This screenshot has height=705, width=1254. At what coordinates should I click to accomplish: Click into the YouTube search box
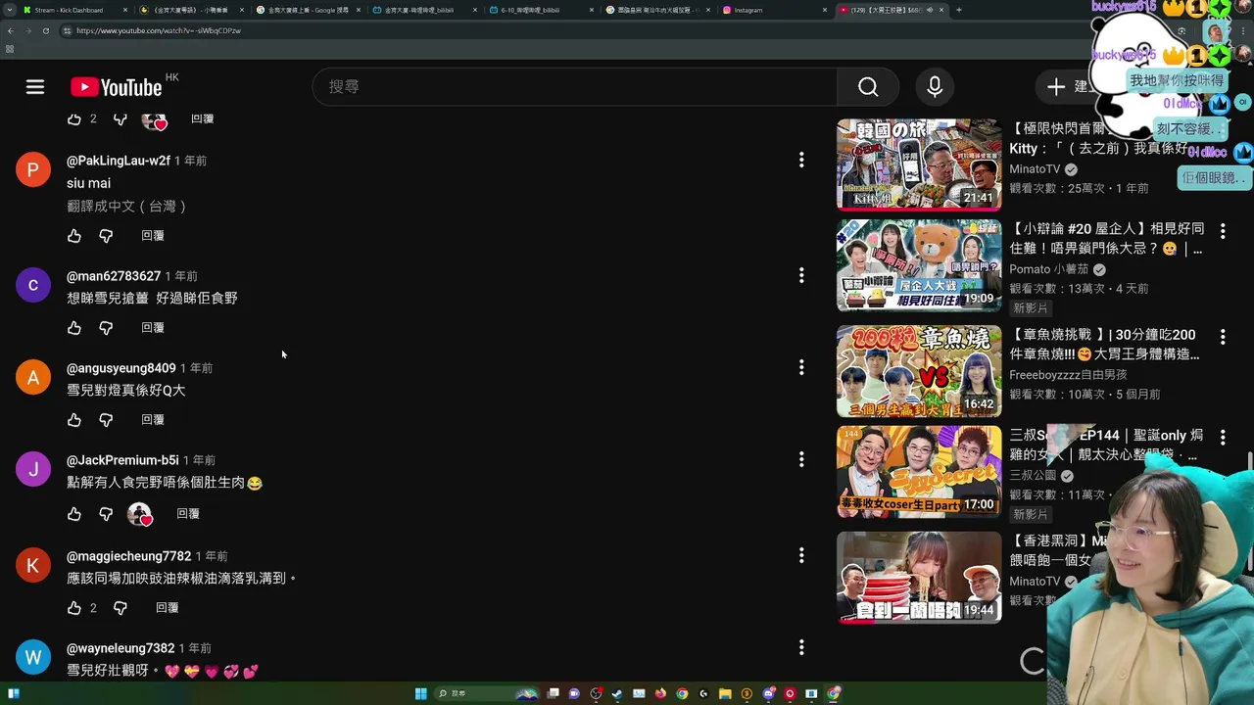[x=575, y=87]
